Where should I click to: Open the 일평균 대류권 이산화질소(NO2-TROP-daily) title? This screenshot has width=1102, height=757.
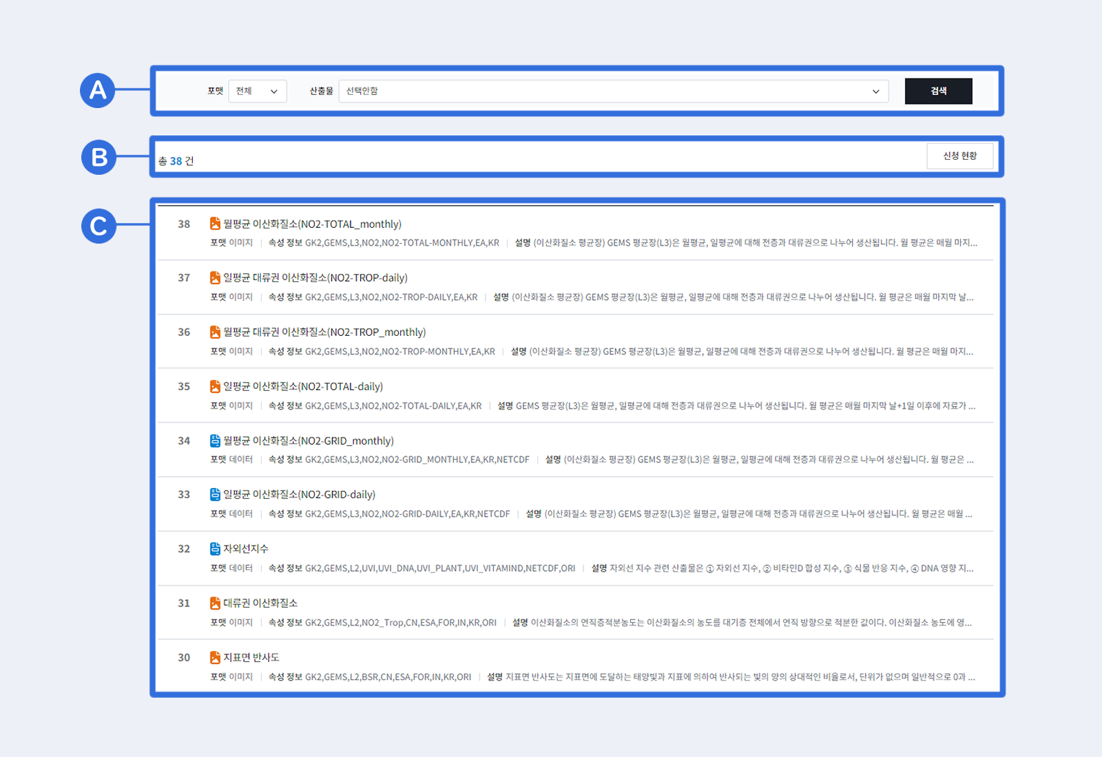tap(315, 278)
